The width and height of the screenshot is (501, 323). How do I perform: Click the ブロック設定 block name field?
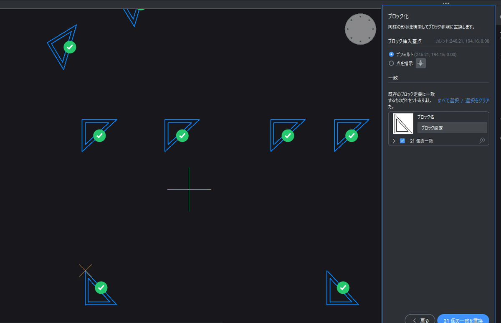pos(452,128)
